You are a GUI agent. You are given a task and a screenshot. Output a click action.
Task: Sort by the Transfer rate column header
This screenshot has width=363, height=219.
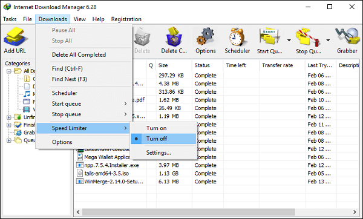tap(283, 65)
